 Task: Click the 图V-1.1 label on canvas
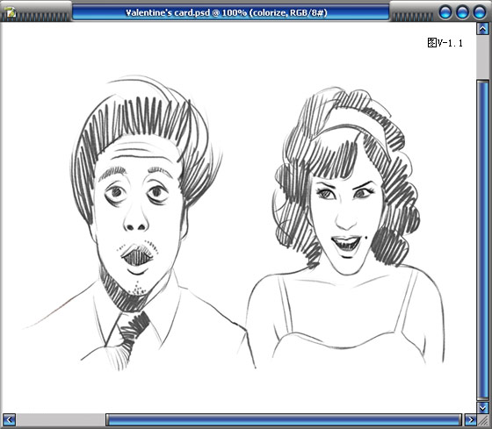pyautogui.click(x=445, y=43)
